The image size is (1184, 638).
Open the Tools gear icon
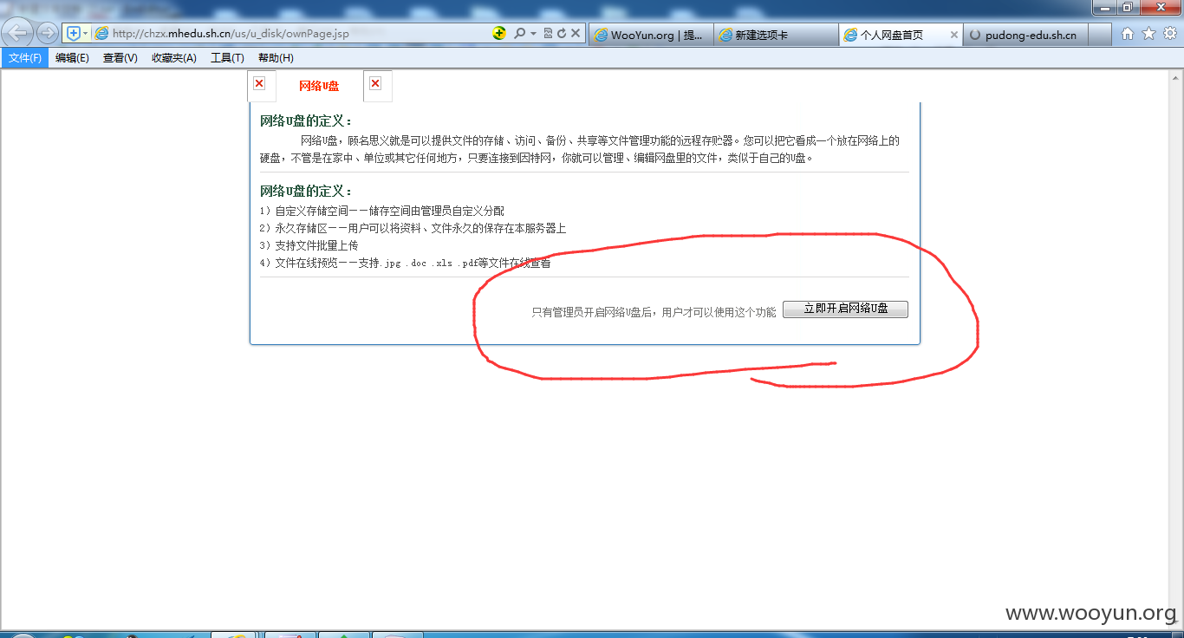pyautogui.click(x=1170, y=34)
